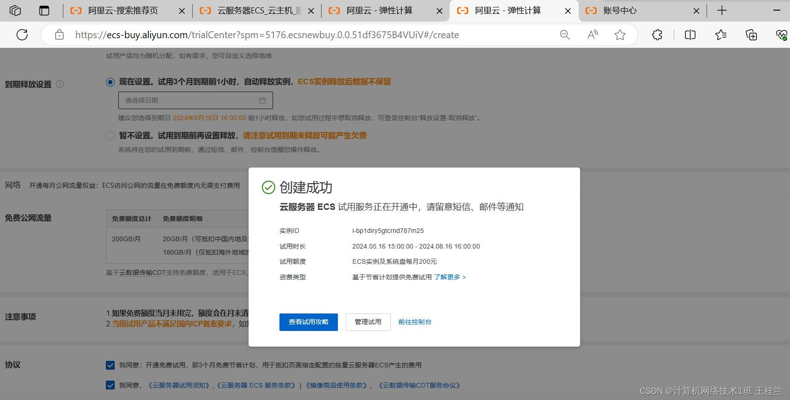Open the 前往控制台 link
This screenshot has width=790, height=400.
[x=415, y=322]
